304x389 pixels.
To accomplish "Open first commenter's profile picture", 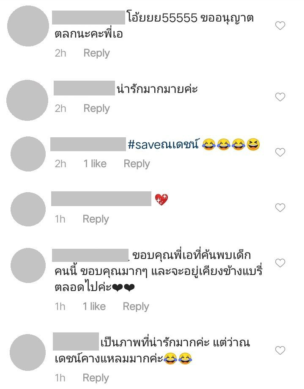I will point(28,26).
